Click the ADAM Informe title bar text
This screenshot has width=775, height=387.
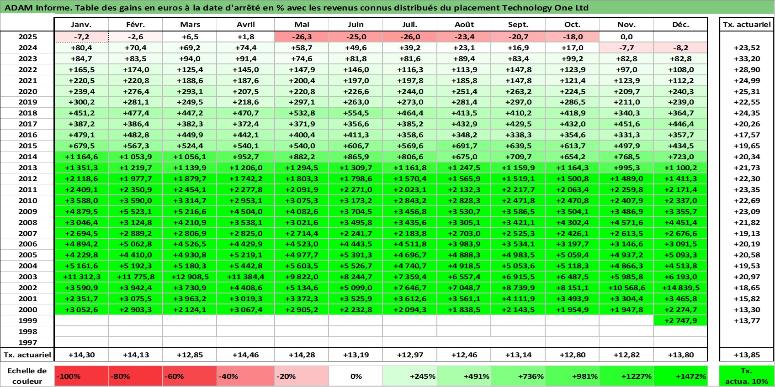coord(296,8)
